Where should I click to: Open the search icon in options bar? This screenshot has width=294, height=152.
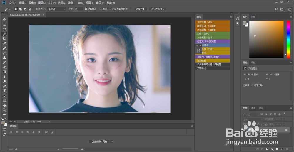[x=276, y=9]
